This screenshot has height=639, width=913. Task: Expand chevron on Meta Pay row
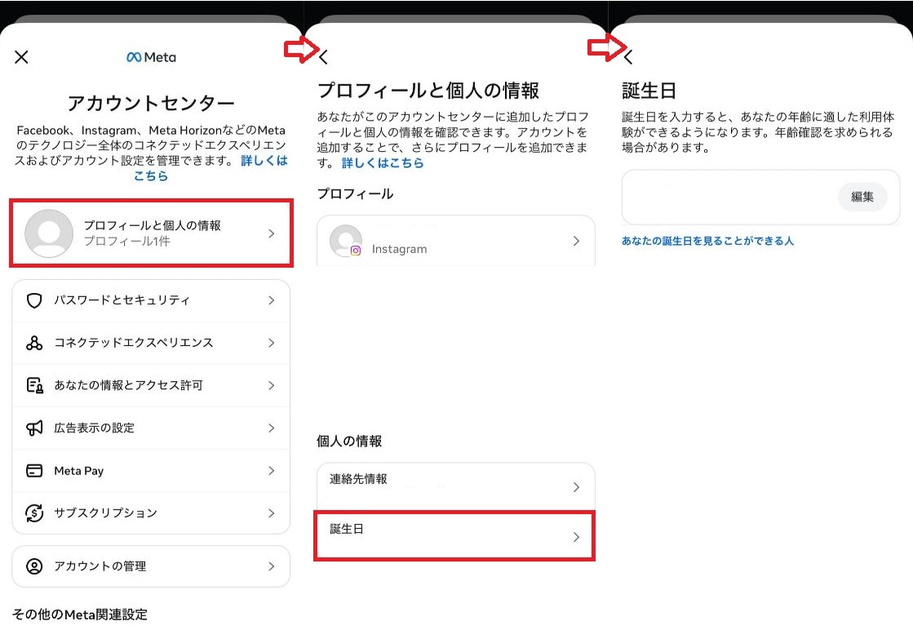click(272, 471)
